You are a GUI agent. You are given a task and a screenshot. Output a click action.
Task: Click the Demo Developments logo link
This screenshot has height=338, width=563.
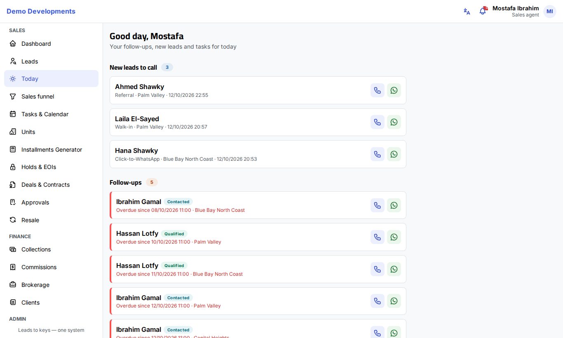click(x=41, y=12)
